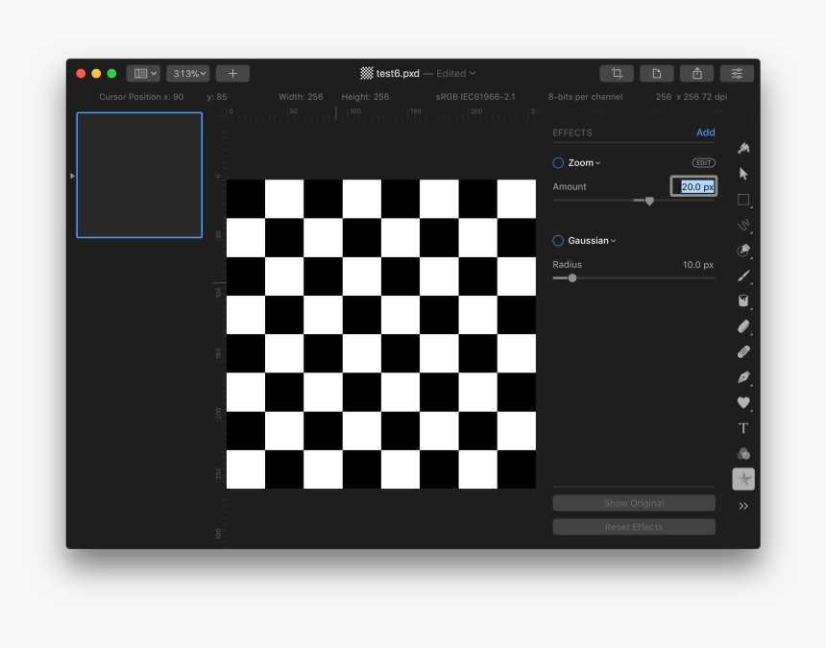The image size is (826, 648).
Task: Choose the Eraser tool
Action: [x=743, y=327]
